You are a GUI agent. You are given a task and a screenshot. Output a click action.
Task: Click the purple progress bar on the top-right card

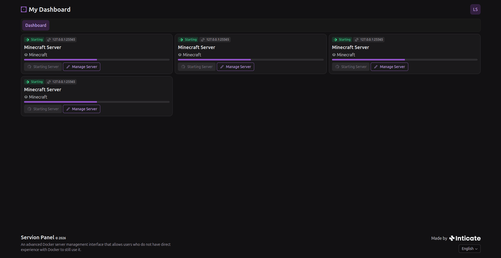(x=368, y=60)
